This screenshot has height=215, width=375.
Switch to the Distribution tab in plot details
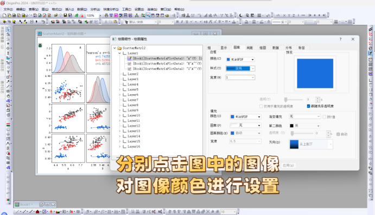coord(289,48)
